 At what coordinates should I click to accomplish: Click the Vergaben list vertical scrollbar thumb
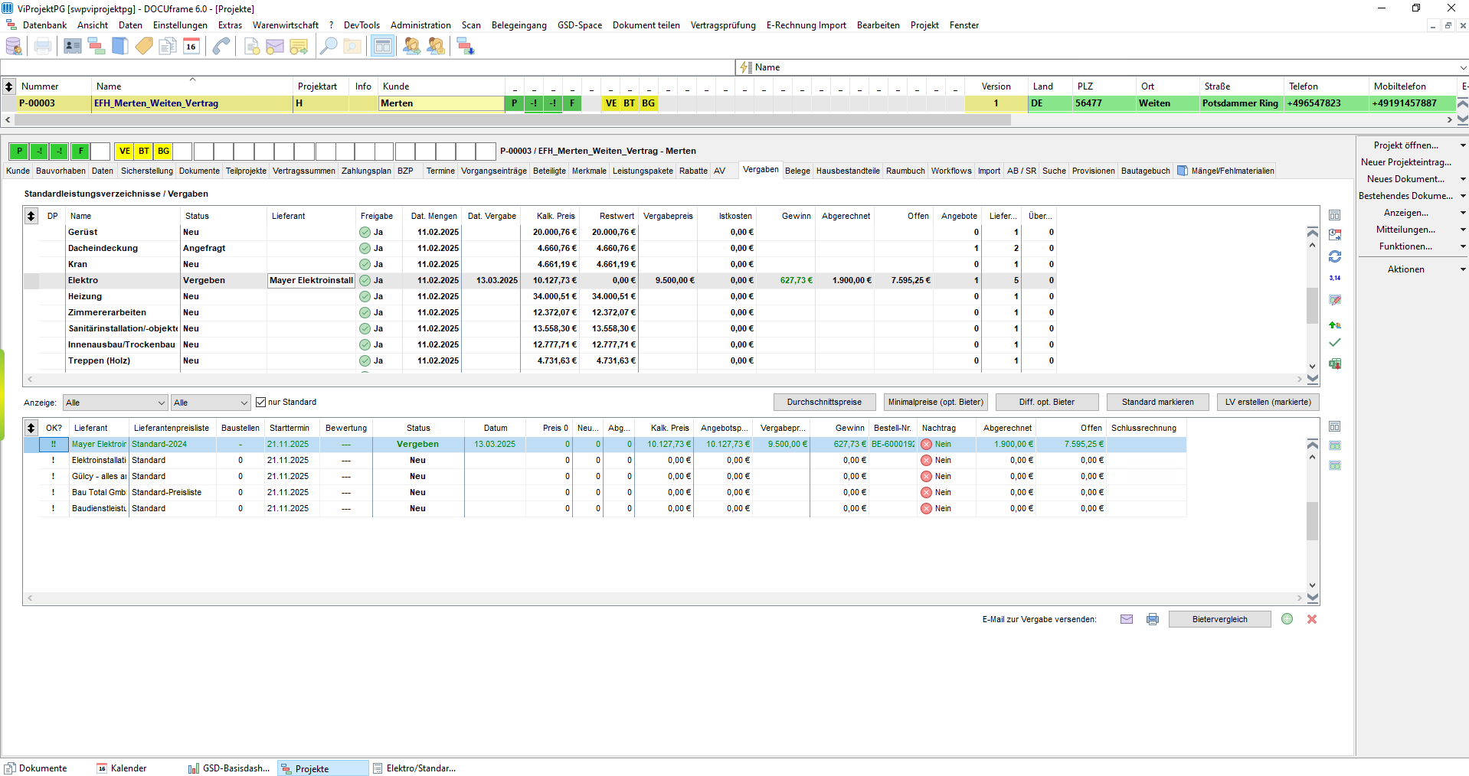pyautogui.click(x=1313, y=305)
